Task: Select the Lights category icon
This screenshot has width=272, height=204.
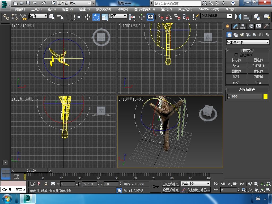Action: pyautogui.click(x=242, y=35)
